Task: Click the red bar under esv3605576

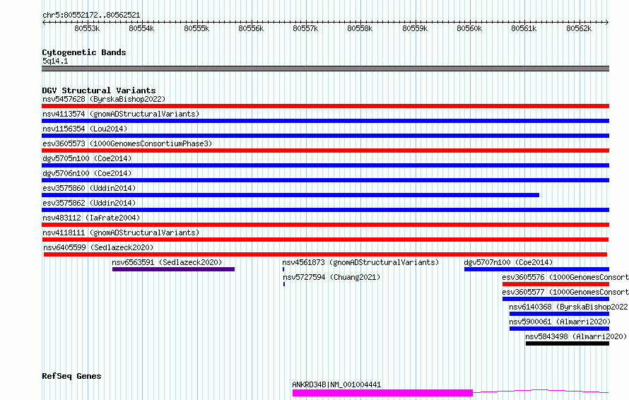Action: (x=555, y=284)
